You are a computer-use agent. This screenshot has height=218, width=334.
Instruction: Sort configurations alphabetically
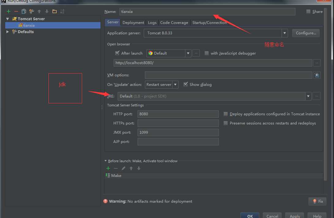62,11
